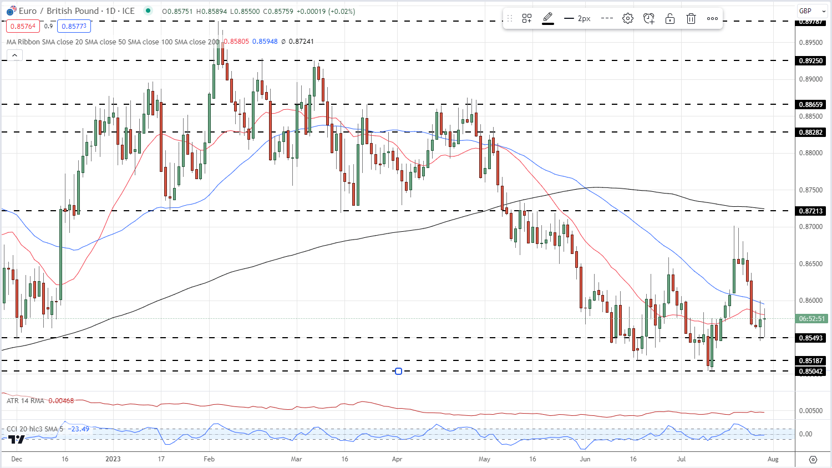Screen dimensions: 832x468
Task: Open dashed line style selector
Action: (x=607, y=18)
